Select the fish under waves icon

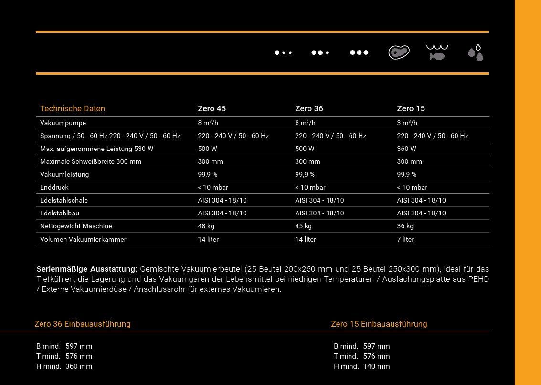point(437,53)
